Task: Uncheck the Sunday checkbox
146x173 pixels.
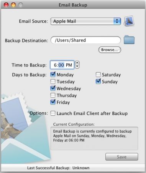Action: point(98,82)
